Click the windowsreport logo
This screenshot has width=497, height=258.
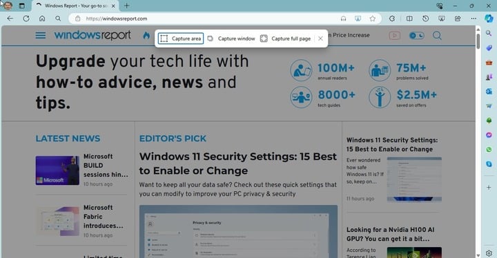click(92, 35)
